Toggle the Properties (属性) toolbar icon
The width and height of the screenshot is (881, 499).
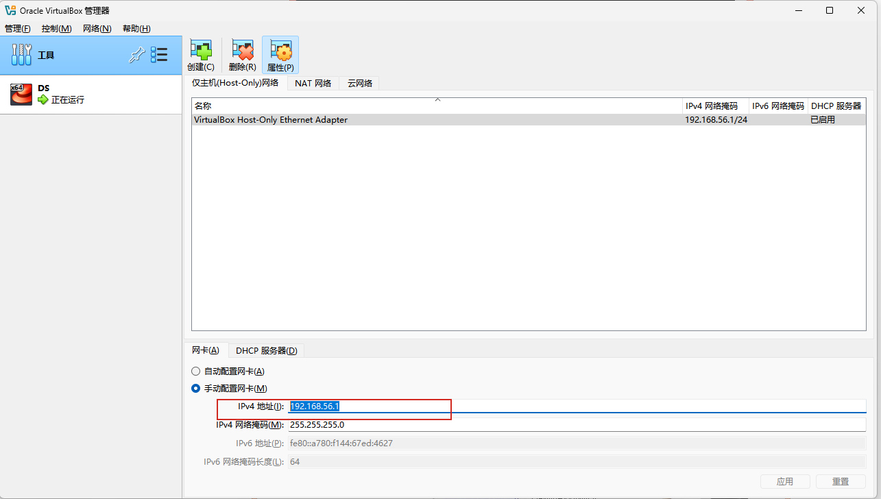pyautogui.click(x=280, y=55)
